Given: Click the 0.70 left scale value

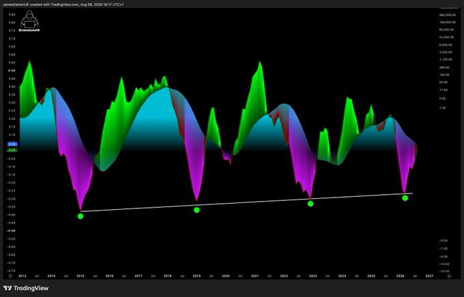Looking at the screenshot, I should [12, 39].
